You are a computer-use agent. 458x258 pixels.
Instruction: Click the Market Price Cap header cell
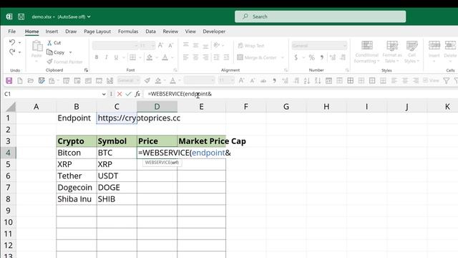pyautogui.click(x=202, y=141)
